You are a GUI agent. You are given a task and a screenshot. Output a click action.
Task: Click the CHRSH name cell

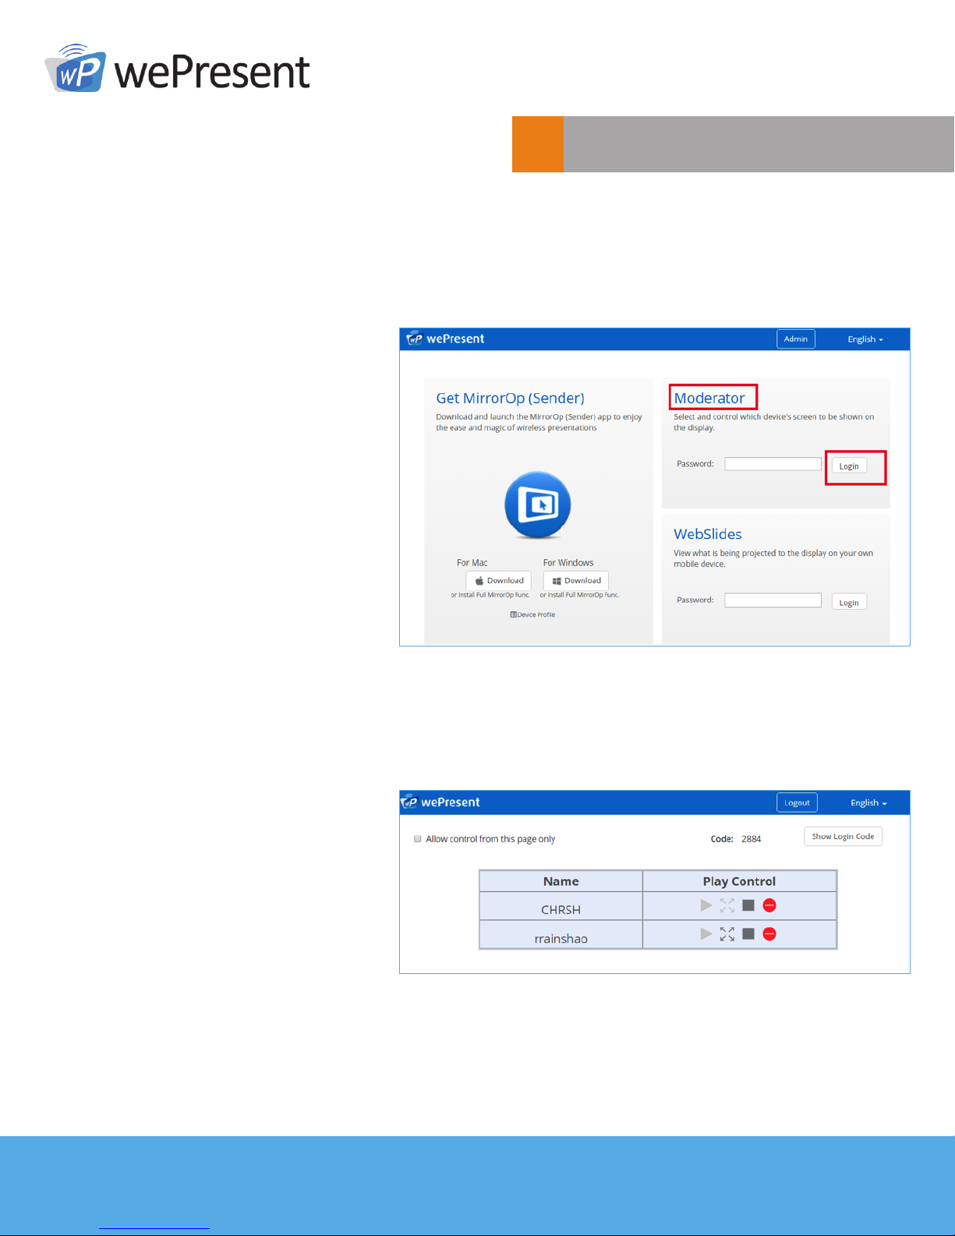click(x=561, y=906)
